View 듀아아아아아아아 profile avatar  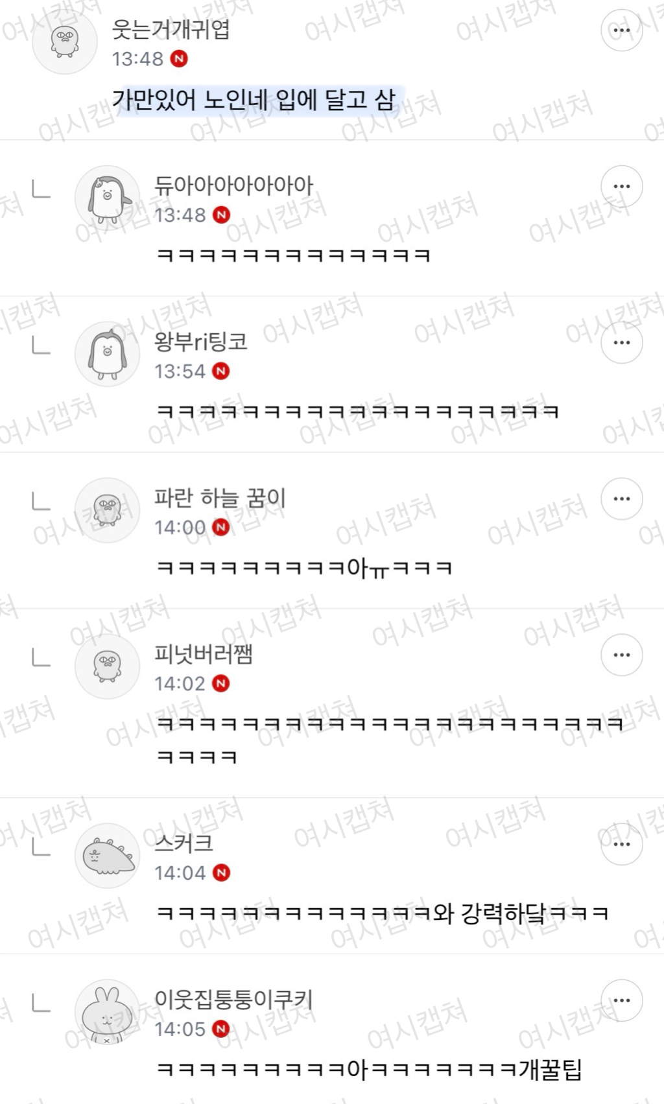tap(108, 198)
